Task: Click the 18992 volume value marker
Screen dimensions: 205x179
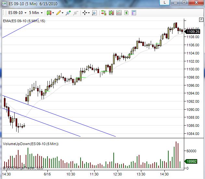Action: pos(191,161)
